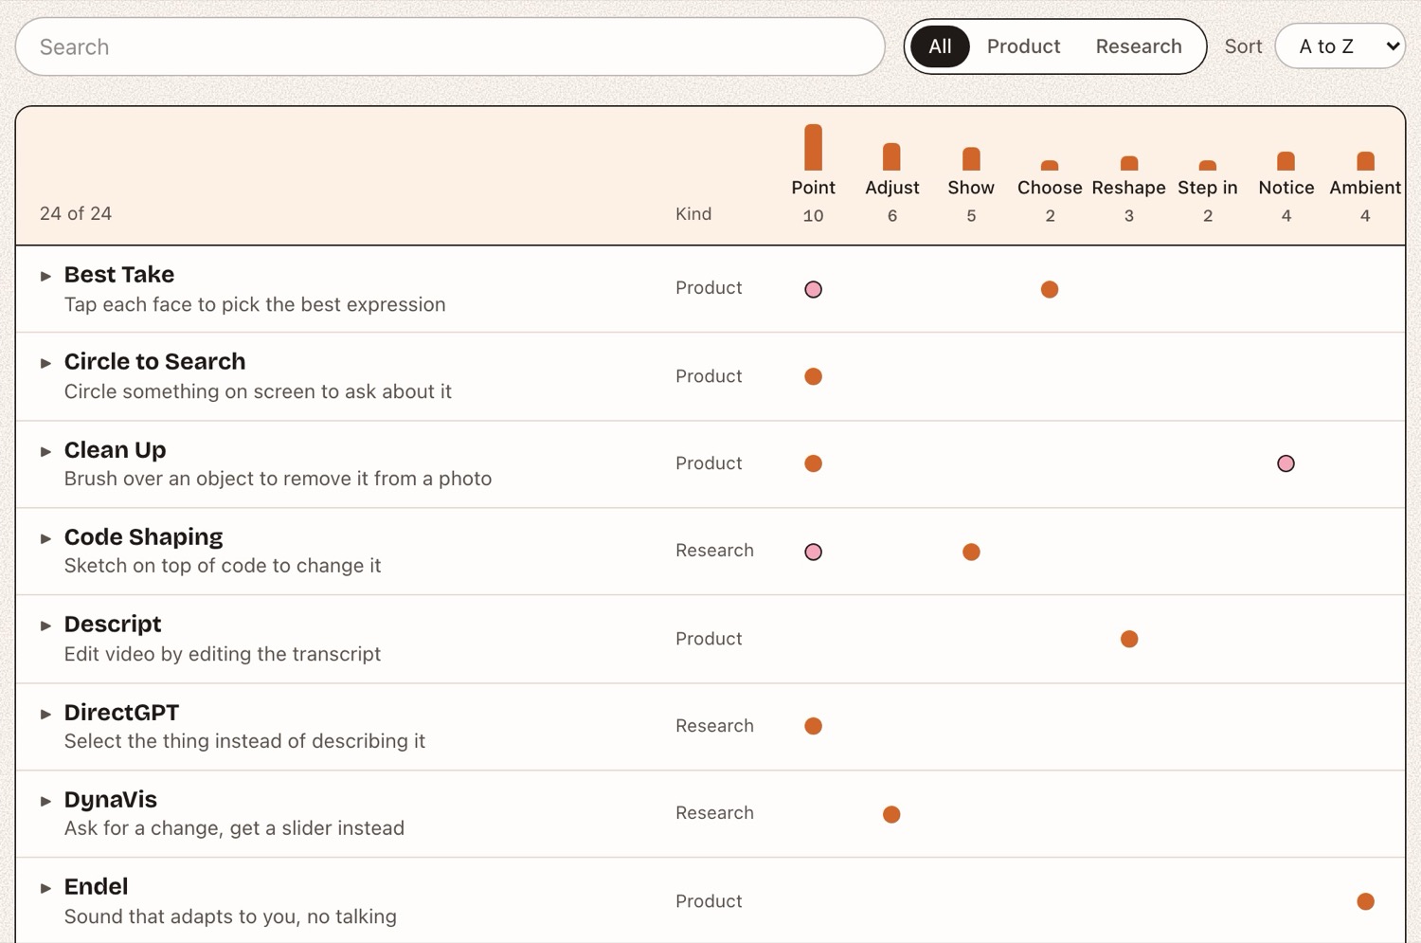Open the Clean Up row disclosure arrow
The width and height of the screenshot is (1421, 943).
45,451
